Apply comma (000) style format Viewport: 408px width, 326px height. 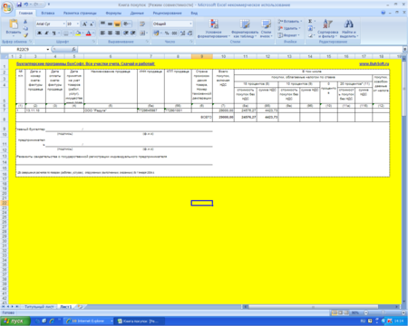pyautogui.click(x=174, y=33)
